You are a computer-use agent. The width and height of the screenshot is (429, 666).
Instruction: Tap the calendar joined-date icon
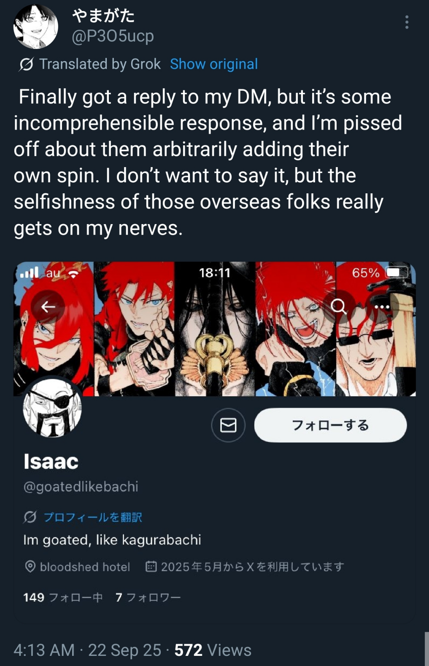(x=151, y=566)
